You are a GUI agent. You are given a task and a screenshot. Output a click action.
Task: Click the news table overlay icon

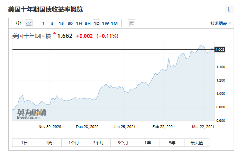click(x=132, y=23)
